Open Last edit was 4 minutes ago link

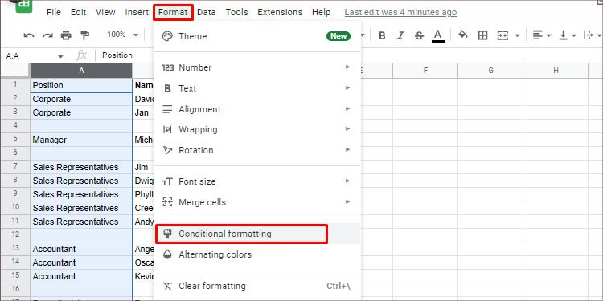(x=400, y=12)
